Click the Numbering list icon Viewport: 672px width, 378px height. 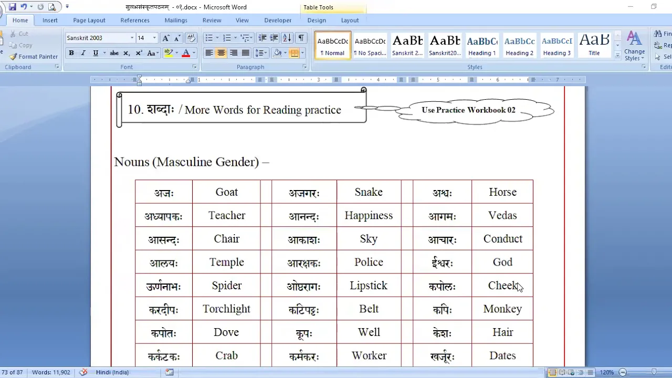[227, 38]
